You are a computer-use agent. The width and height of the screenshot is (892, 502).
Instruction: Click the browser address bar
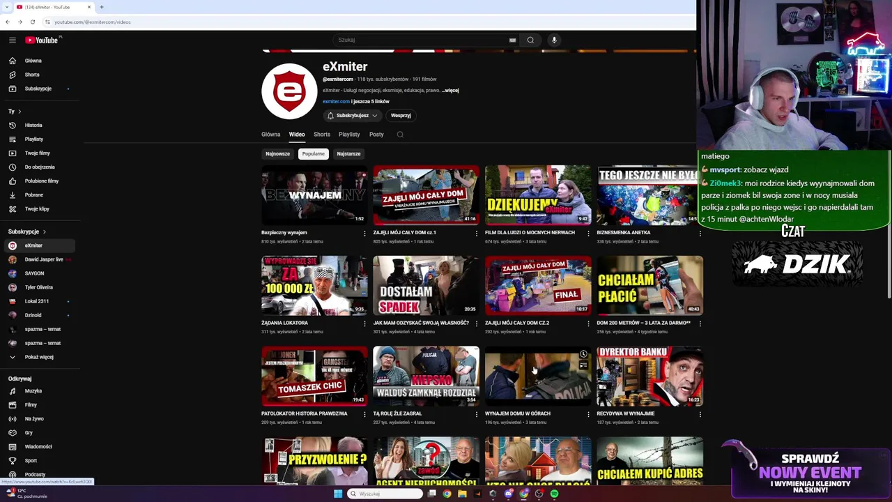tap(369, 22)
